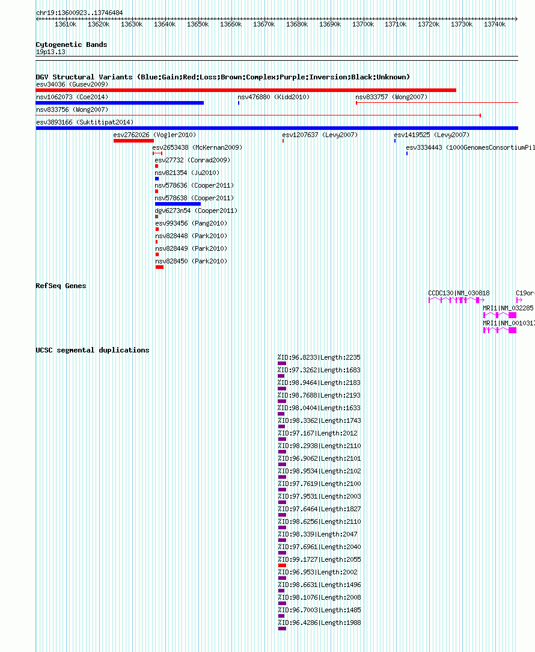535x652 pixels.
Task: Open duplication %ID:97.6464|Length:1827 label
Action: (319, 509)
